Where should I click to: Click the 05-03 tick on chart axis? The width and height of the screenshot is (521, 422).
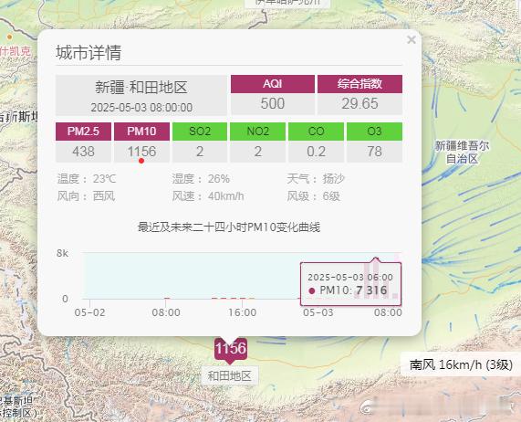click(x=318, y=312)
